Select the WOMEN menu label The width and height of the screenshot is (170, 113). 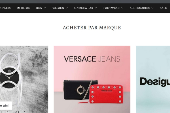click(58, 8)
